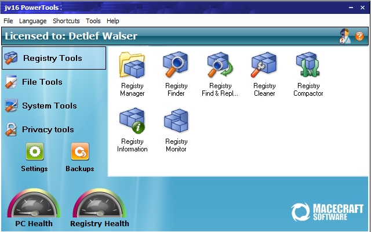Open the Tools menu
The image size is (371, 232).
[93, 21]
